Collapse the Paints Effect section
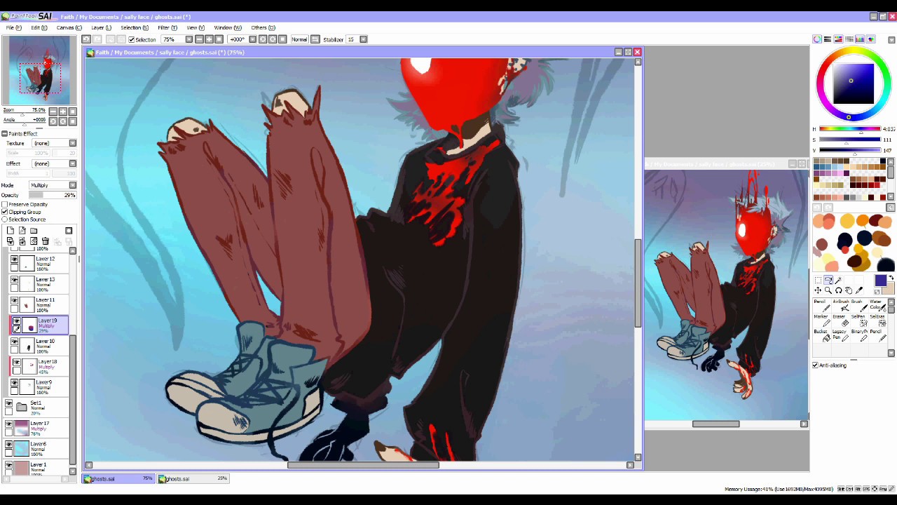The image size is (897, 505). click(x=4, y=133)
